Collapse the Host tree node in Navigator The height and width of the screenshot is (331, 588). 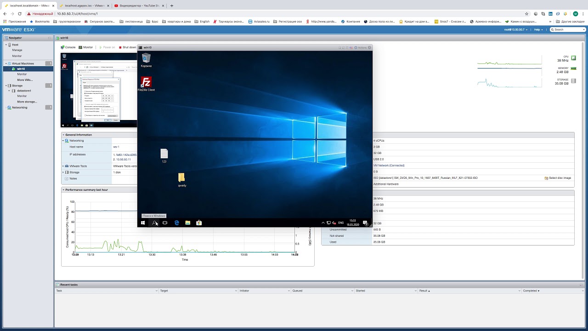[x=6, y=45]
